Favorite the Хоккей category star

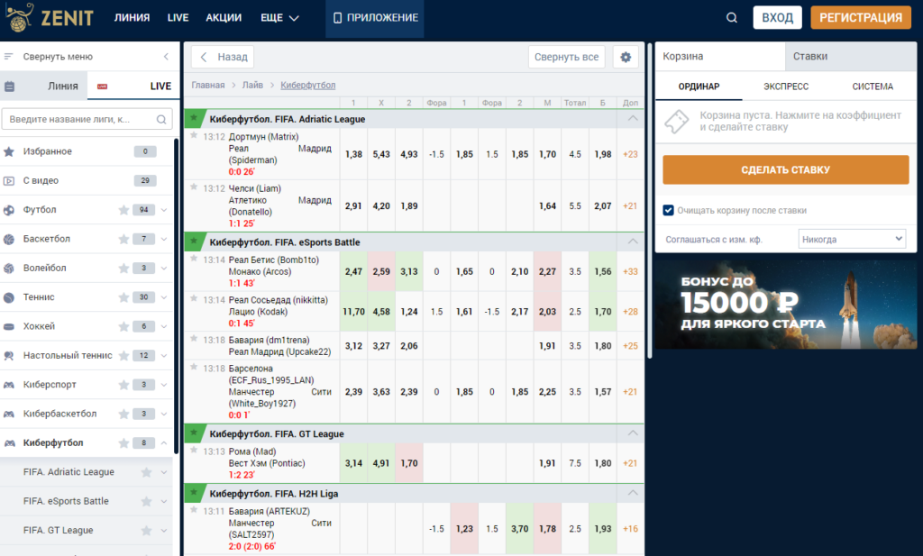point(123,326)
